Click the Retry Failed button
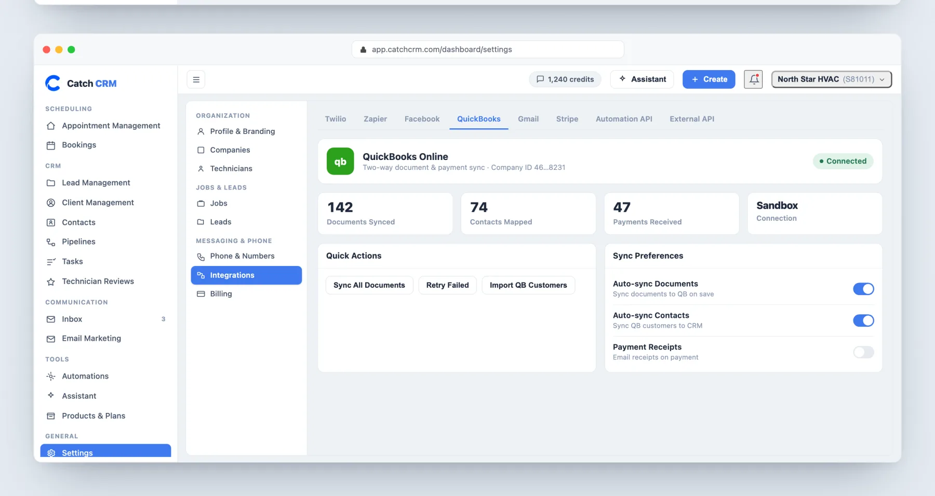The width and height of the screenshot is (935, 496). point(448,285)
